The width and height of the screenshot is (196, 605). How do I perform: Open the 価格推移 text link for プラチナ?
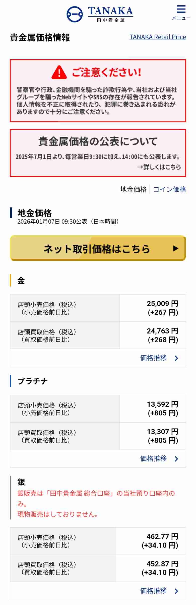[153, 458]
